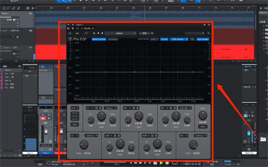Click the plus icon beside Track 1 title
Viewport: 268px width, 167px height.
point(73,25)
